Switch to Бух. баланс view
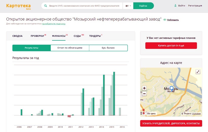This screenshot has width=208, height=132. (x=108, y=48)
